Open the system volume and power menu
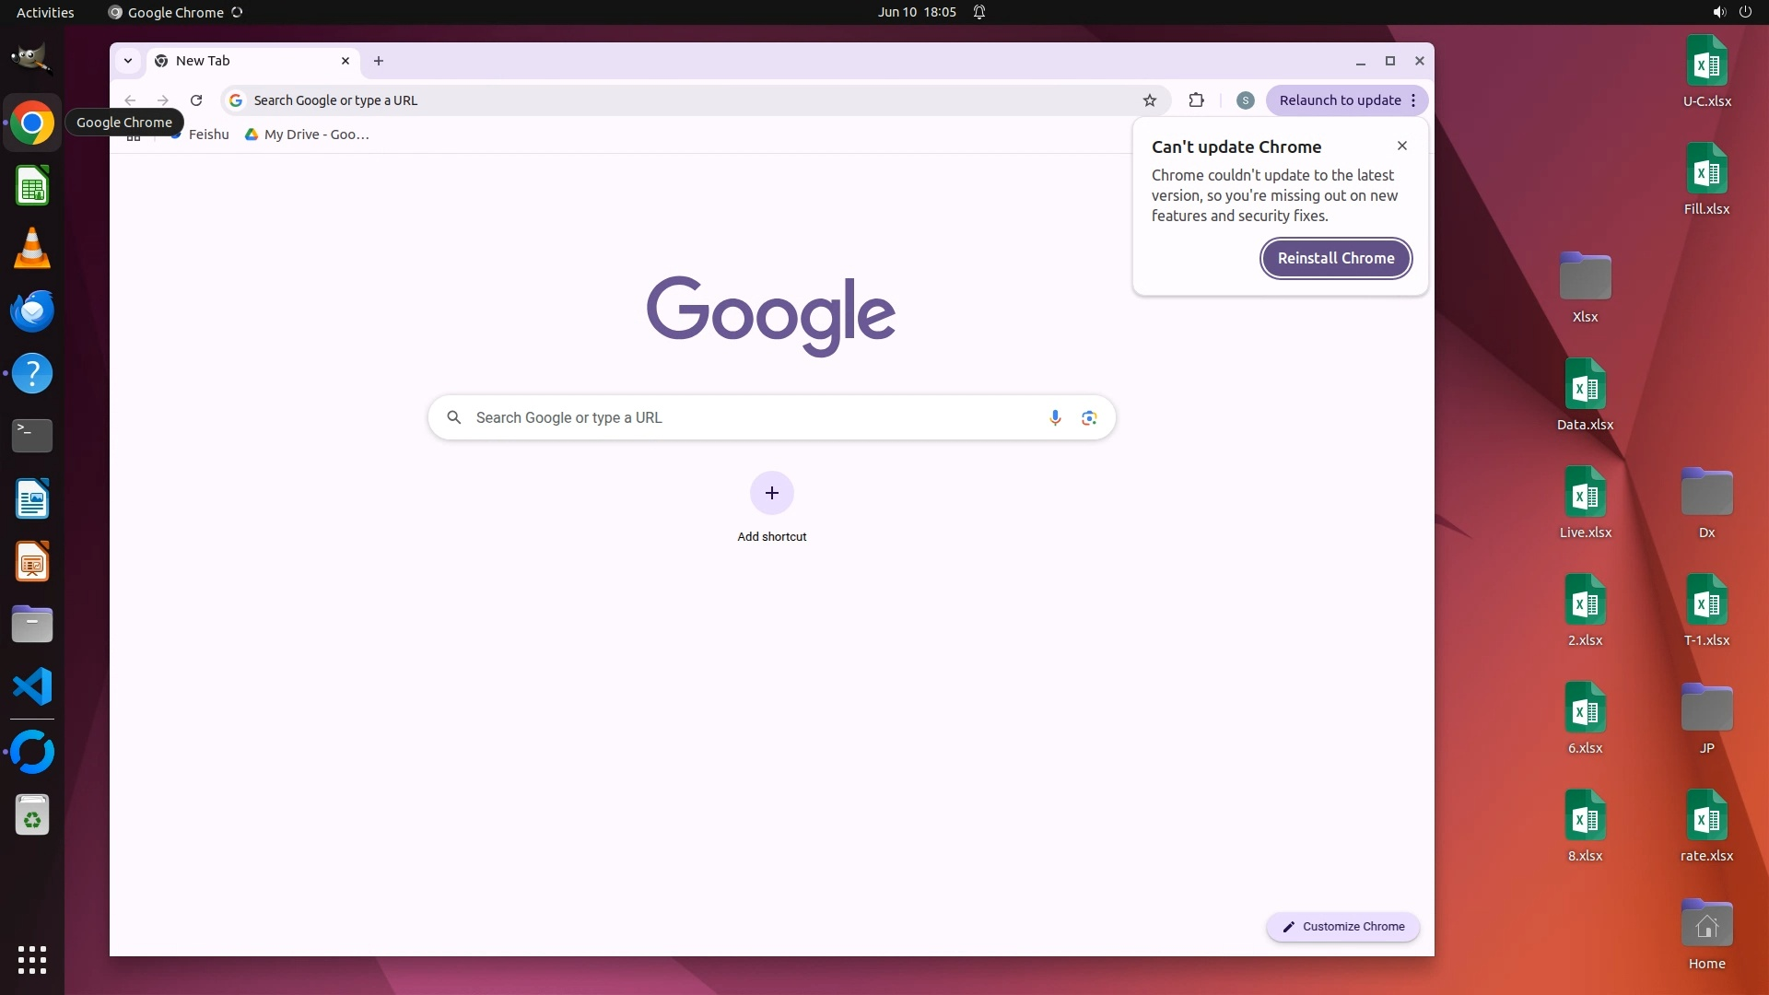The height and width of the screenshot is (995, 1769). click(1731, 12)
